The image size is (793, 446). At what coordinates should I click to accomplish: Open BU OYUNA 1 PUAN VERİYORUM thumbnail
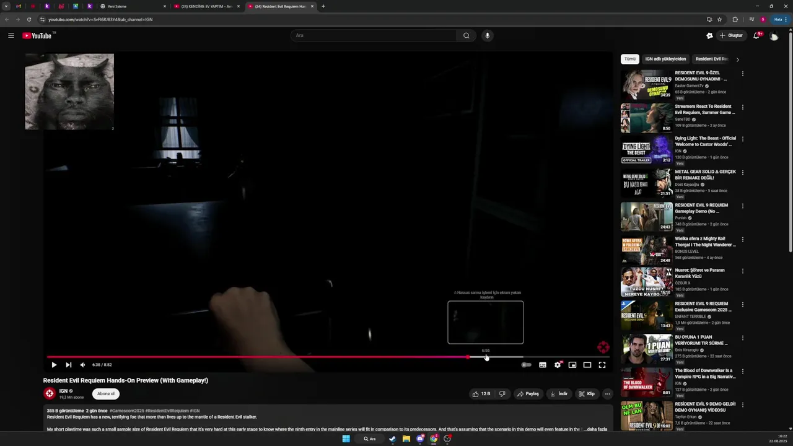coord(646,349)
